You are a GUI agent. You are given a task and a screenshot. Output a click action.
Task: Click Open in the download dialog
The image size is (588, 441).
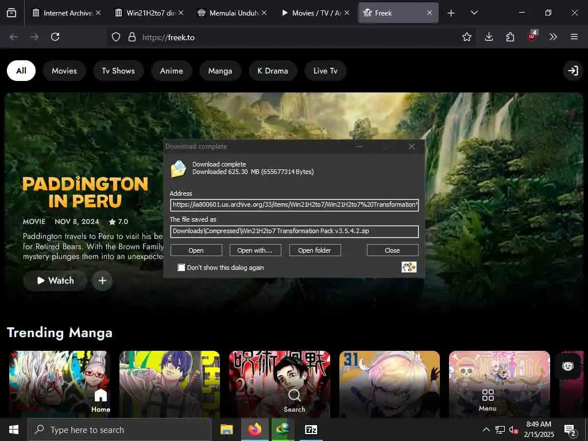click(x=196, y=250)
